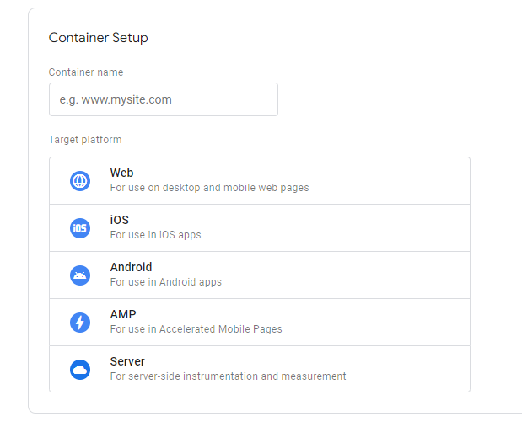Choose the Server platform title
The height and width of the screenshot is (427, 522).
[127, 361]
